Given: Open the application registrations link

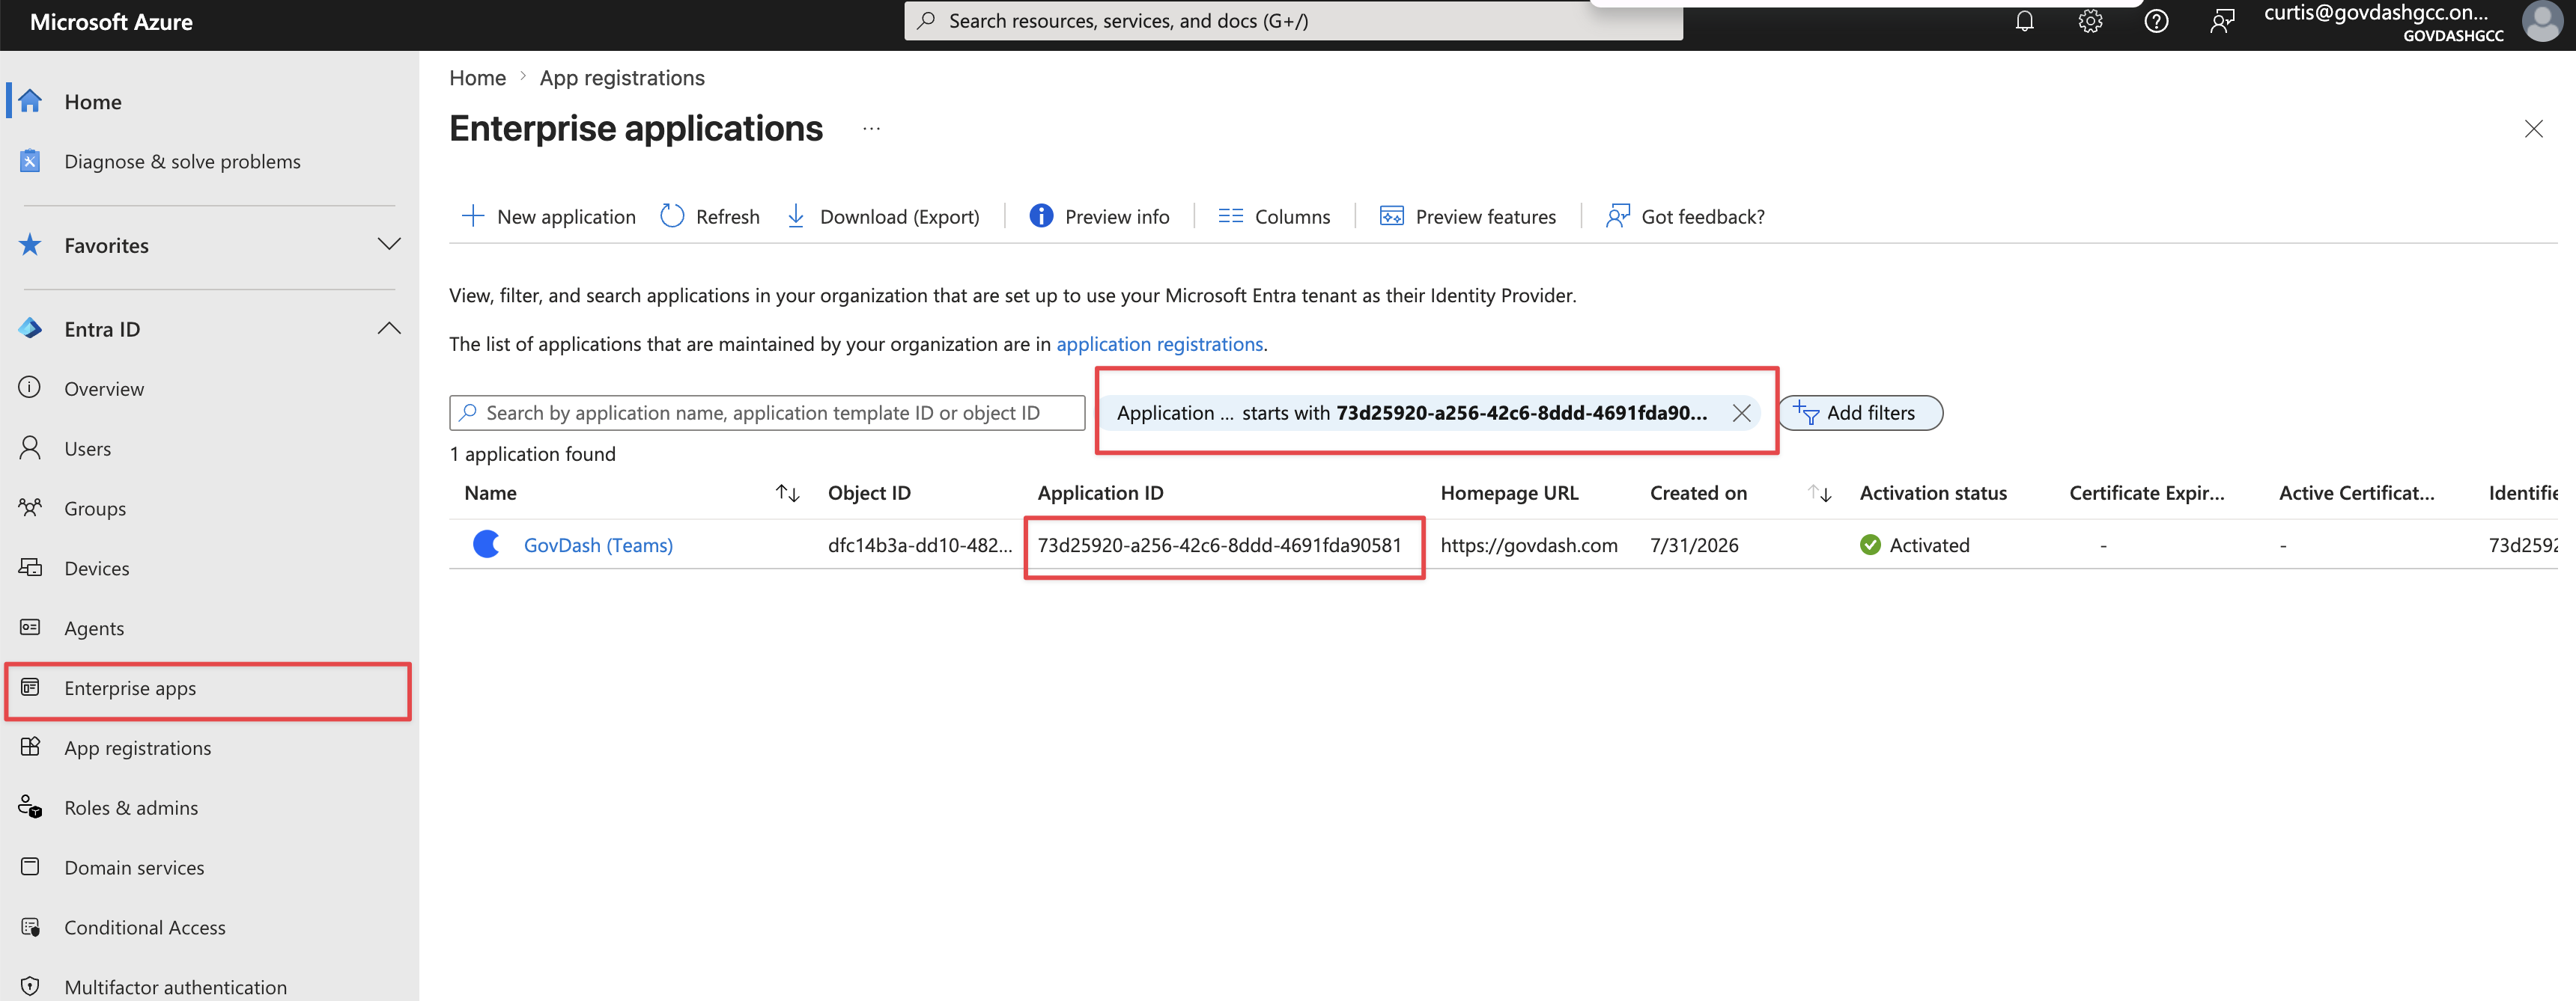Looking at the screenshot, I should [x=1160, y=343].
